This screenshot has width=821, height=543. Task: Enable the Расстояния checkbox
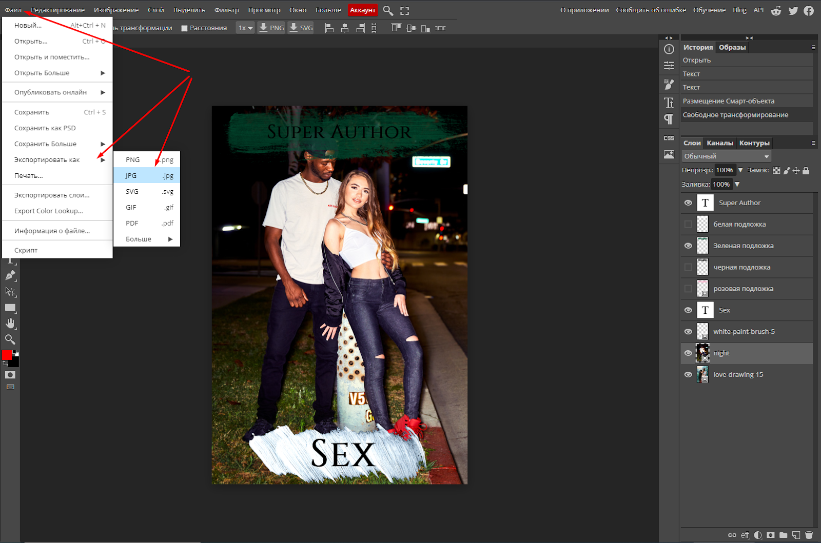point(184,28)
